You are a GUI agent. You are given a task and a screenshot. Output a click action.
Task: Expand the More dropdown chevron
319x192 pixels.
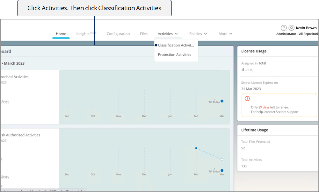(x=231, y=34)
